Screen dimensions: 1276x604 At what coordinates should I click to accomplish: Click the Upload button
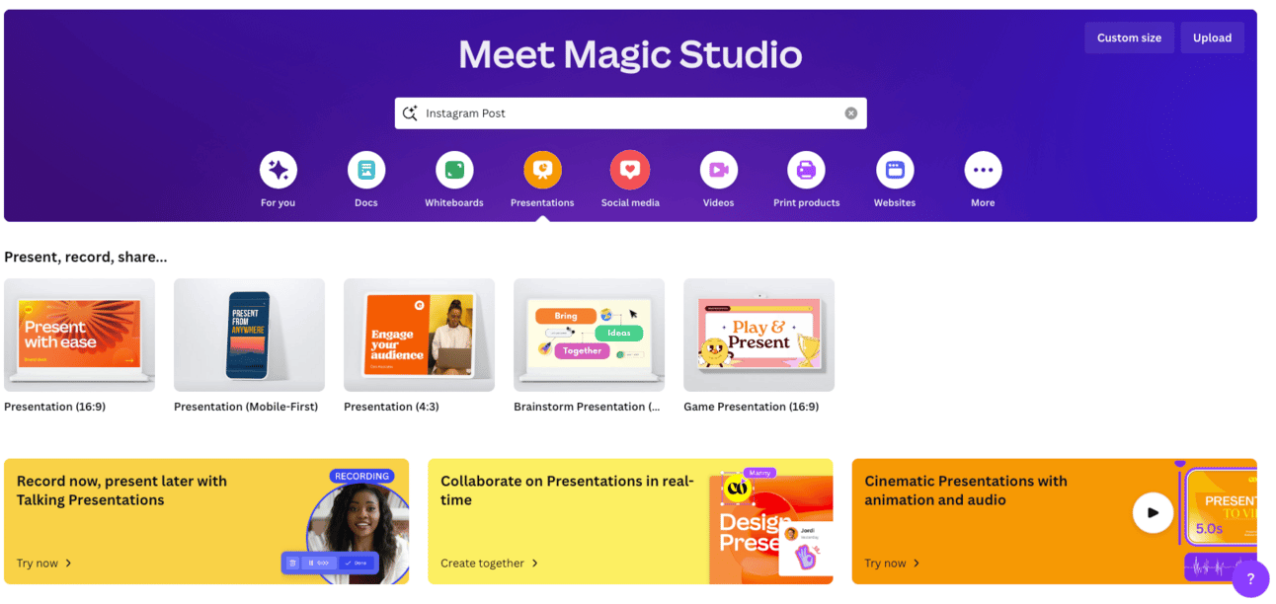[x=1212, y=38]
